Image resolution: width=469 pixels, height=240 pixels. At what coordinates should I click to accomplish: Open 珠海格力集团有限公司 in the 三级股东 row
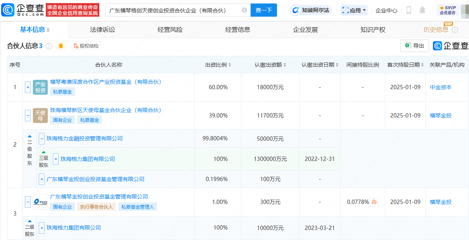click(88, 159)
